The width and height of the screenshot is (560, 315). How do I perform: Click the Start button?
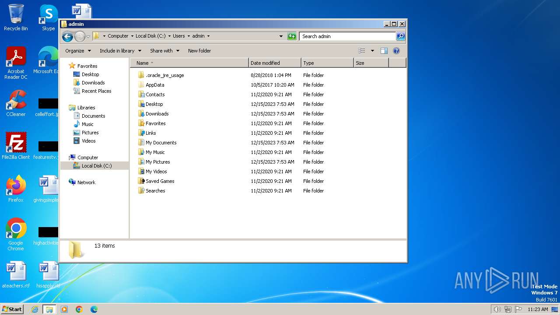(12, 309)
